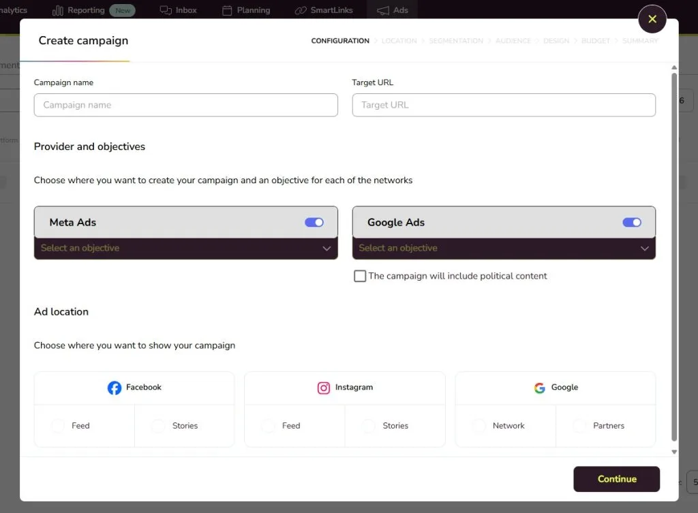The image size is (698, 513).
Task: Click the Planning calendar icon
Action: click(227, 10)
